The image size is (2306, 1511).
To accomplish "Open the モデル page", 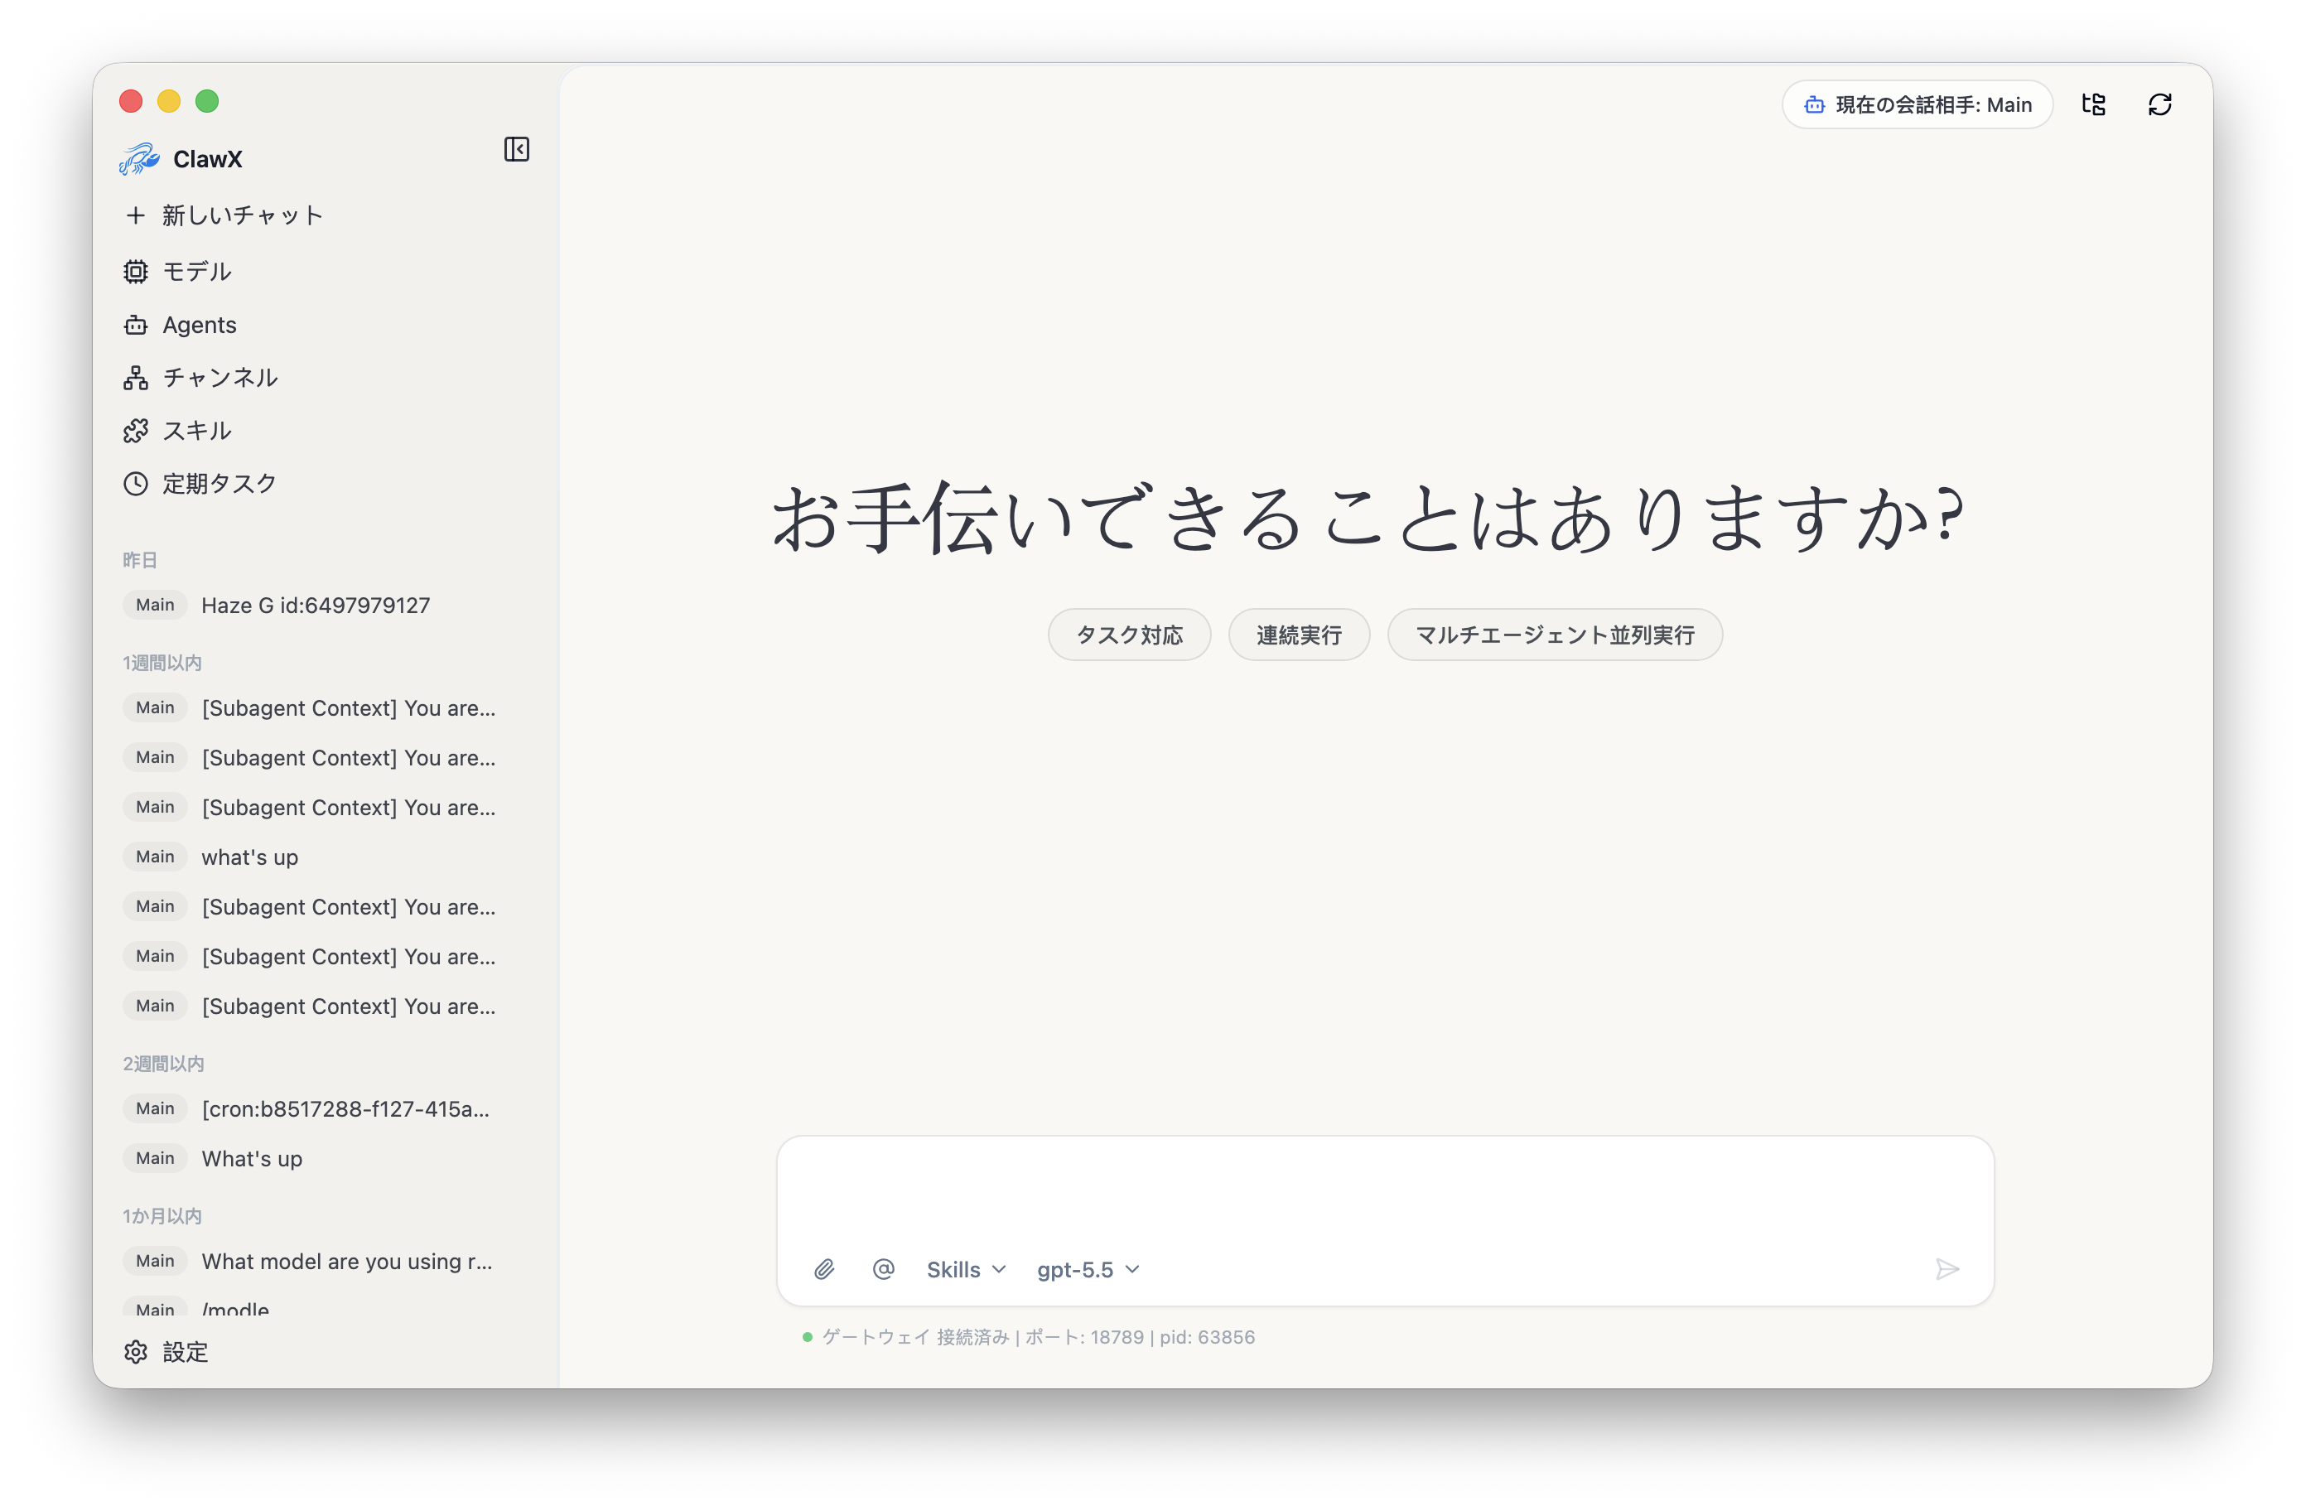I will 326,272.
